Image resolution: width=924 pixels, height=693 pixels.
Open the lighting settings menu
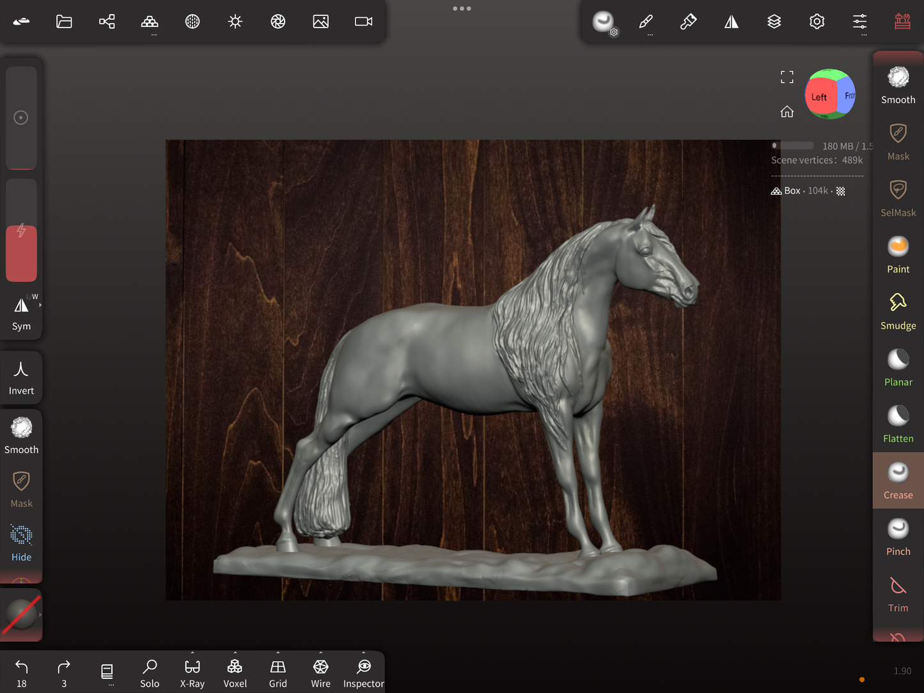click(x=235, y=22)
